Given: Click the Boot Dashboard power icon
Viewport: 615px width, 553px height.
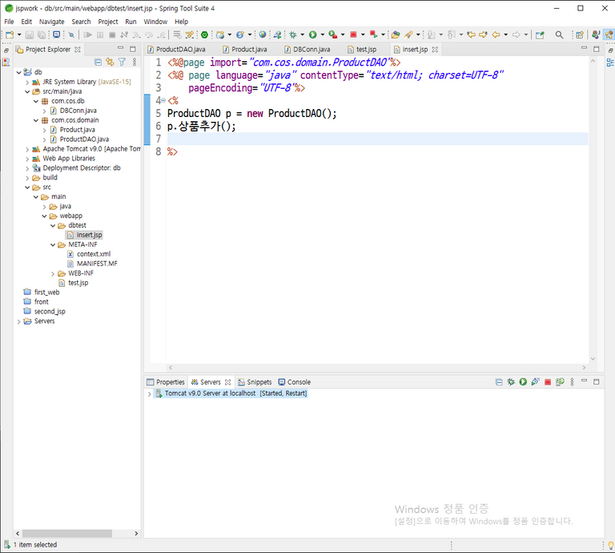Looking at the screenshot, I should point(204,35).
